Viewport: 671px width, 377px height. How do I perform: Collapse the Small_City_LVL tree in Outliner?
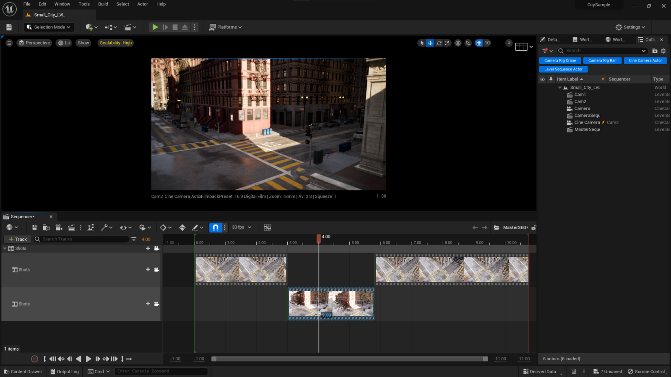click(x=559, y=88)
